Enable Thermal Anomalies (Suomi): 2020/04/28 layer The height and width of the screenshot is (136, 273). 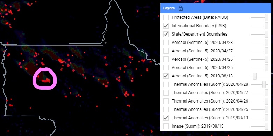166,84
